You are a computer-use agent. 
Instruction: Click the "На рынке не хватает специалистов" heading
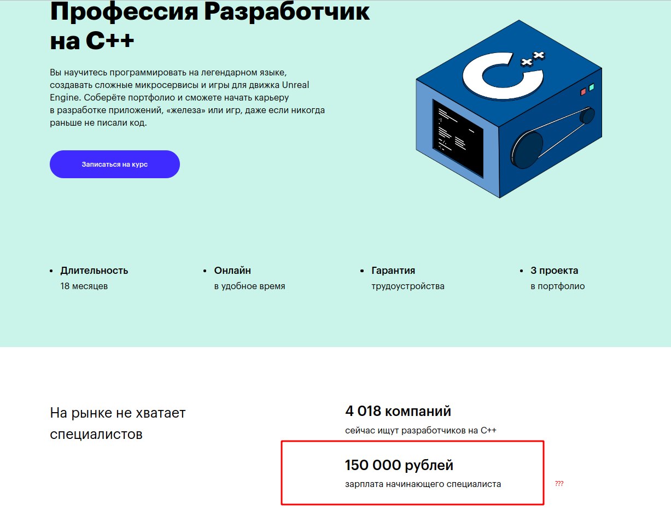pyautogui.click(x=118, y=424)
